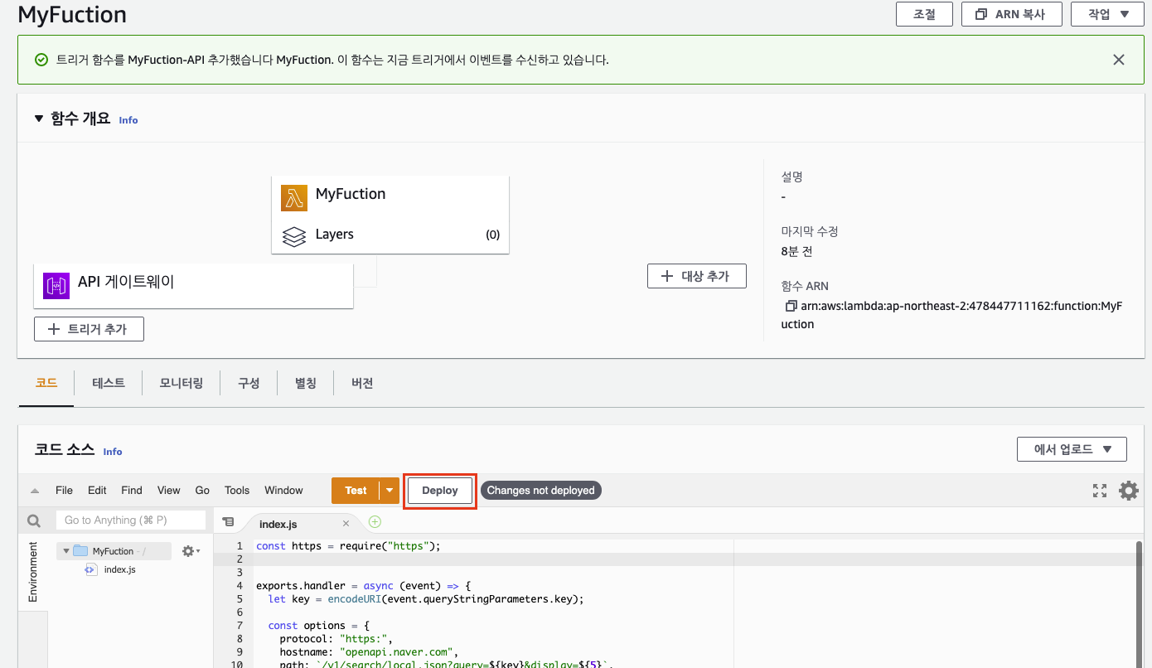Click the green success checkmark icon

41,60
